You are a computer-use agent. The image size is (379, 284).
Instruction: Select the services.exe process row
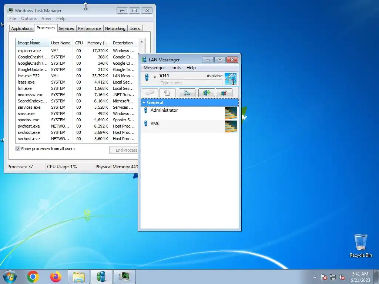[x=77, y=107]
